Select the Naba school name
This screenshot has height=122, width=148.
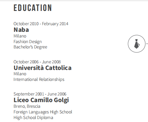tap(21, 30)
